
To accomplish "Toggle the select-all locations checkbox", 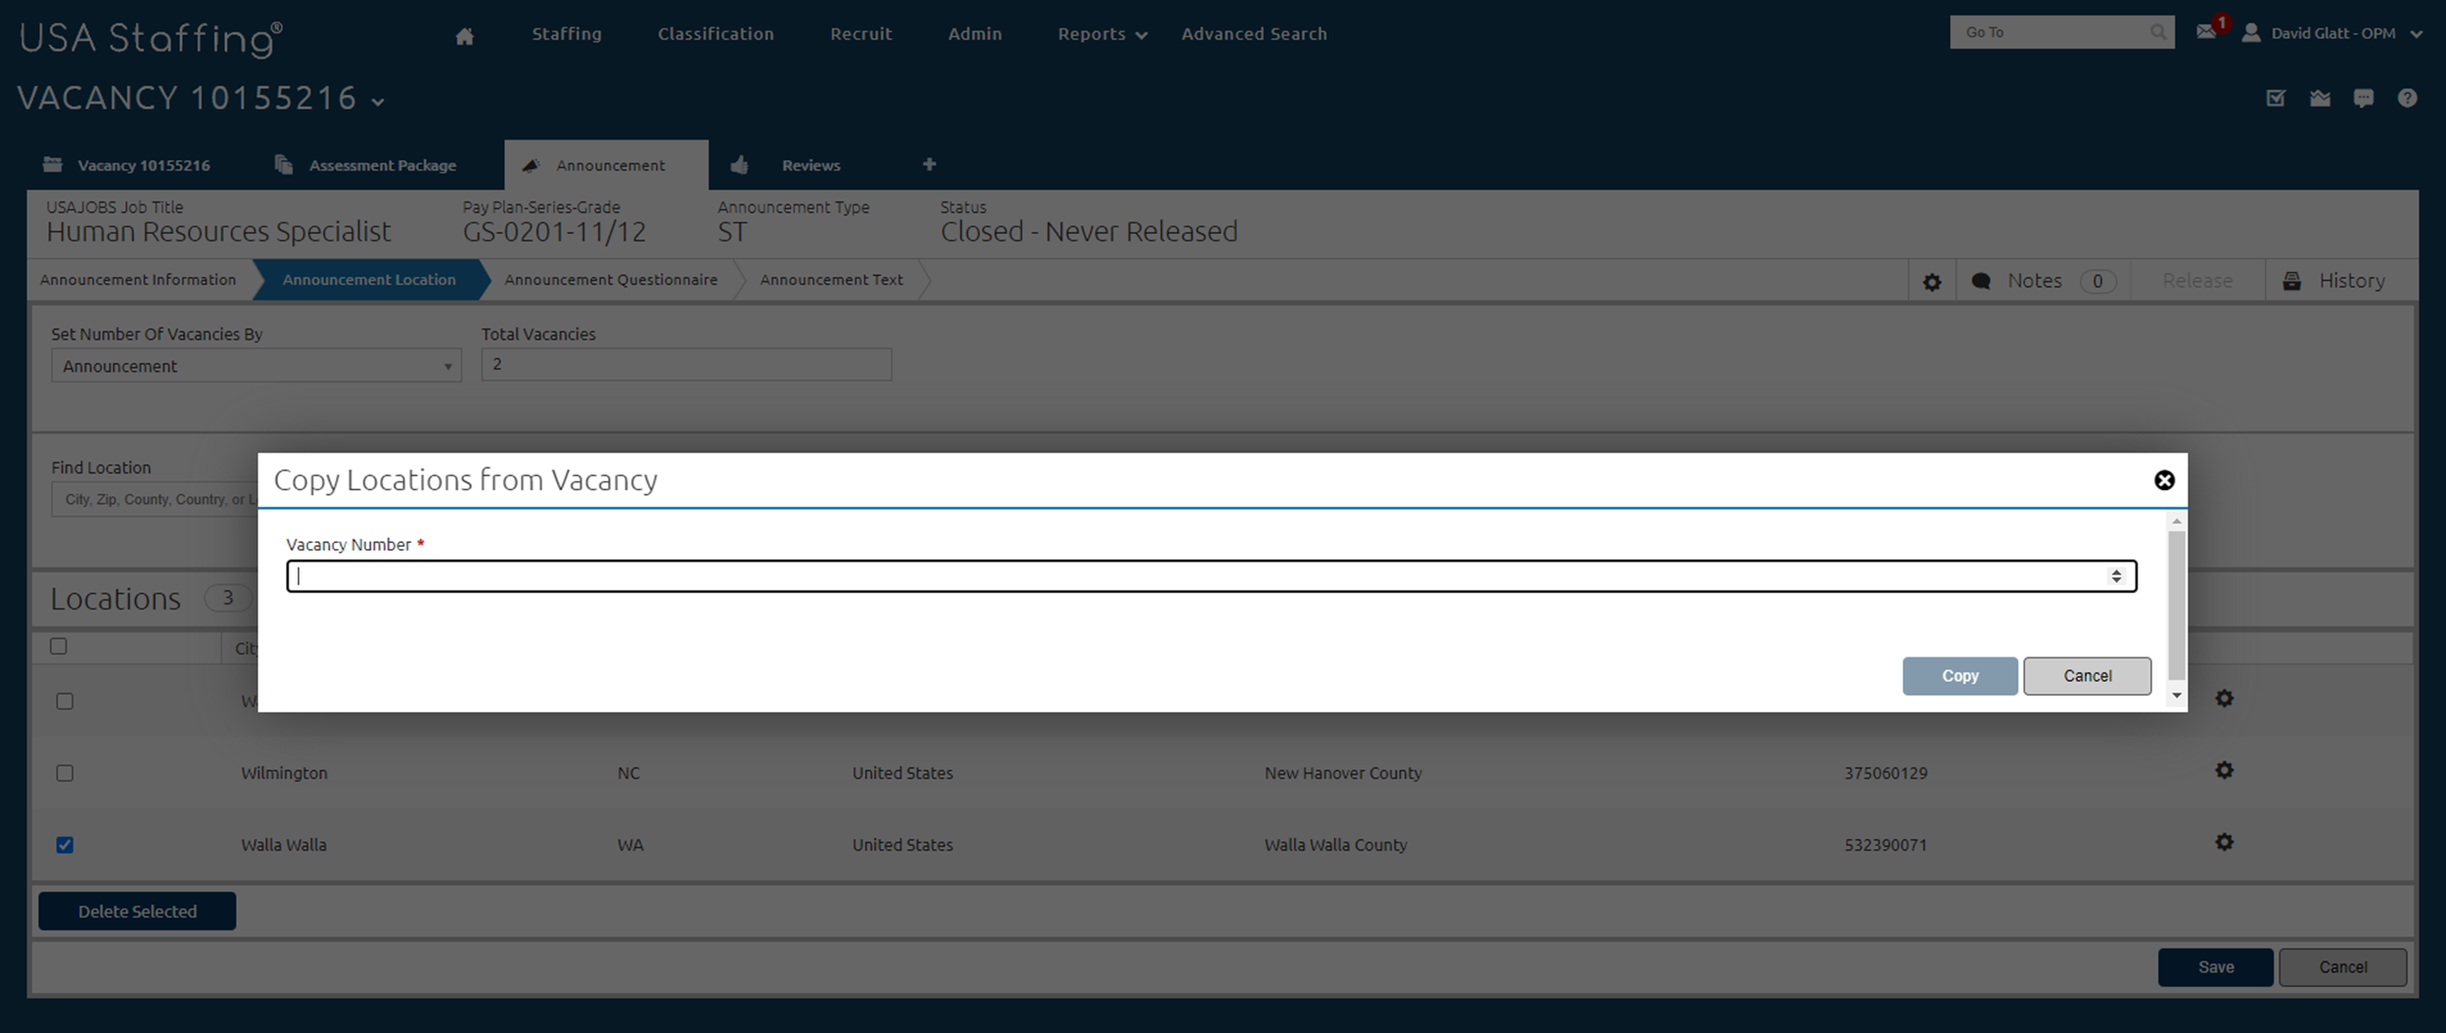I will click(x=59, y=646).
